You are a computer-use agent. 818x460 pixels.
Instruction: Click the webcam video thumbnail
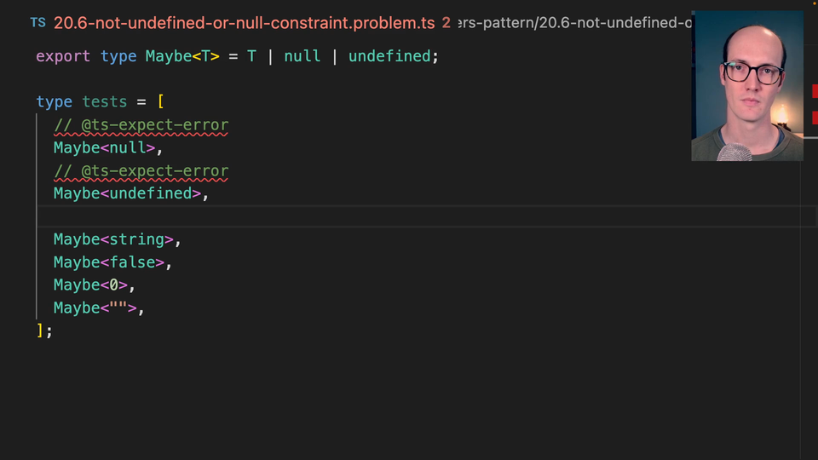tap(747, 85)
